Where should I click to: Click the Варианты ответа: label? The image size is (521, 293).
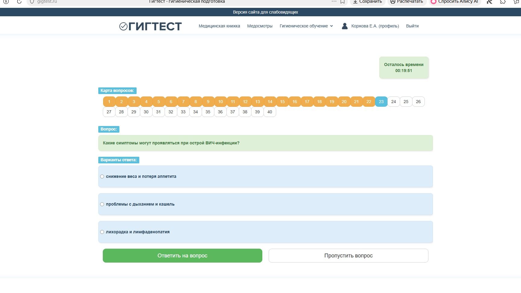pos(118,160)
